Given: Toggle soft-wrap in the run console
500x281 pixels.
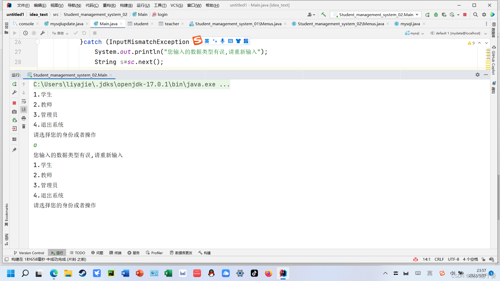Looking at the screenshot, I should [x=23, y=101].
